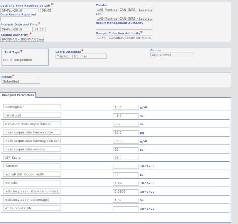Select the mean corpuscular haemoglobin name field

click(32, 132)
